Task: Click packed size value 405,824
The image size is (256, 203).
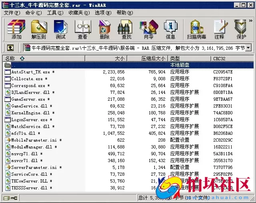Action: point(157,133)
